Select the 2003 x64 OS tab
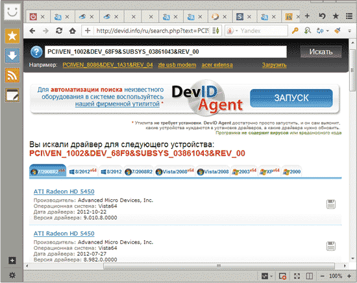 (244, 171)
